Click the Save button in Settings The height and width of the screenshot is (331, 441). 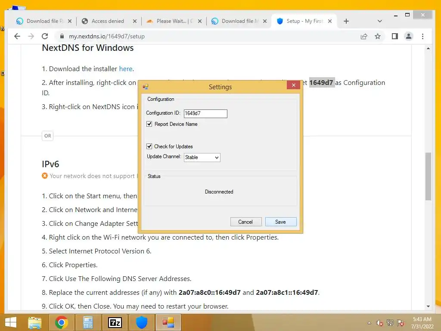coord(281,222)
